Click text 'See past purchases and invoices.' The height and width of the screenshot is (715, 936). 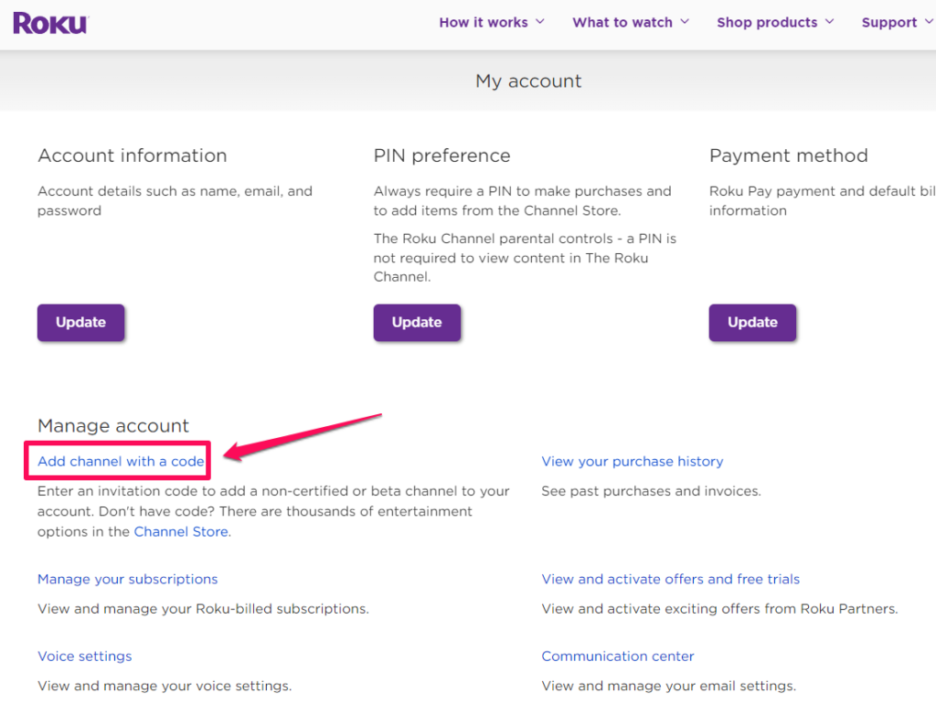click(651, 491)
